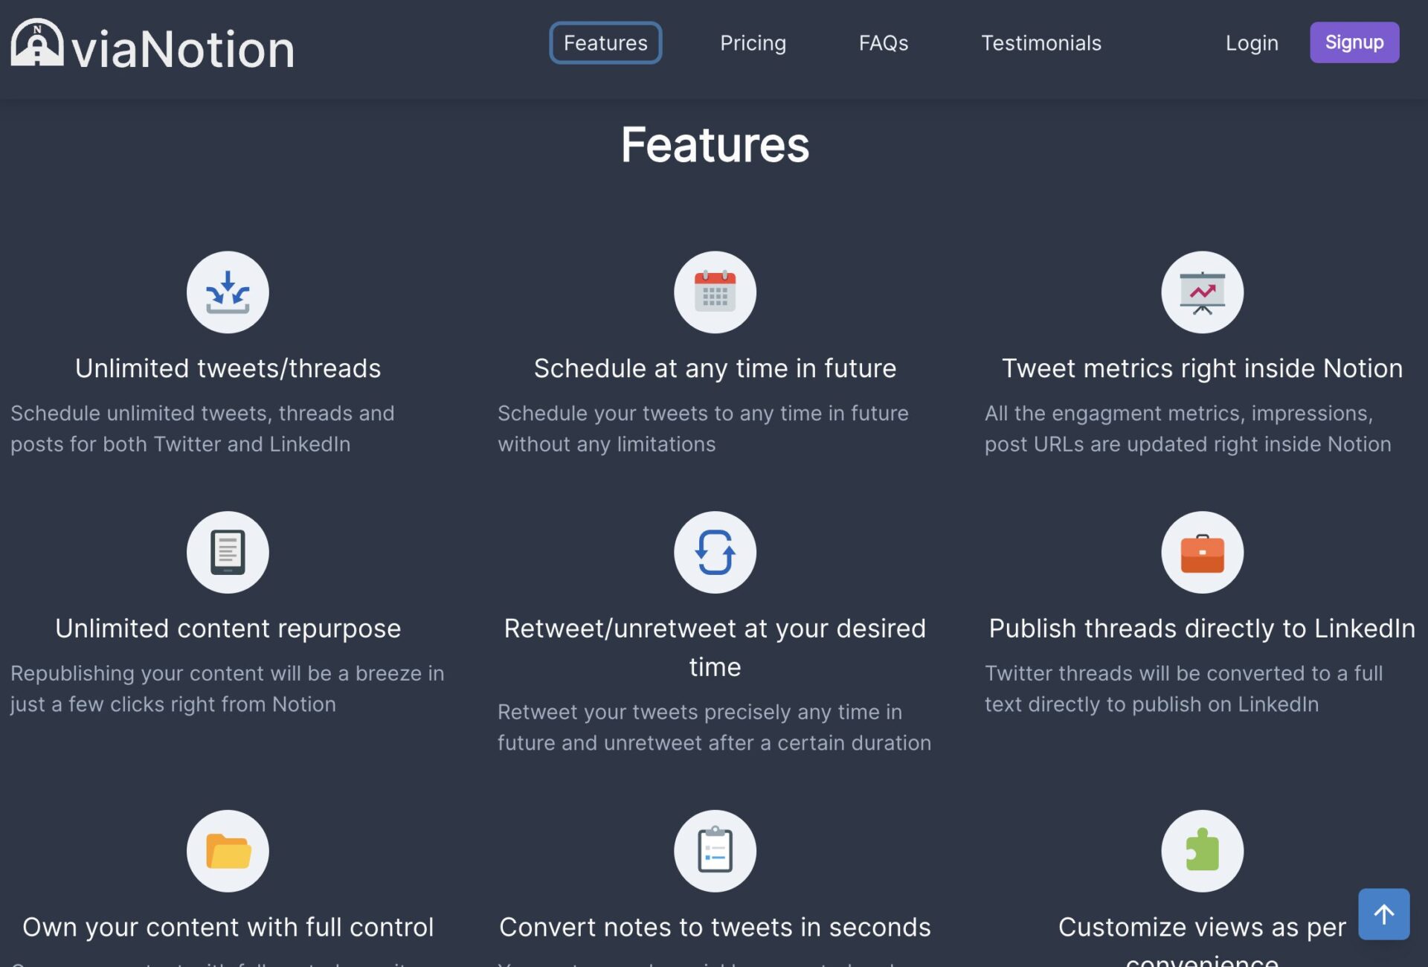The width and height of the screenshot is (1428, 967).
Task: Click the green puzzle piece icon for Customize views
Action: [1202, 851]
